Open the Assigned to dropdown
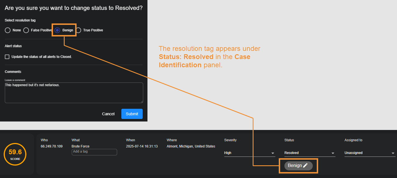397x178 pixels. point(369,153)
